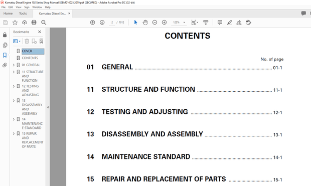Add a sticky note comment

(x=220, y=23)
